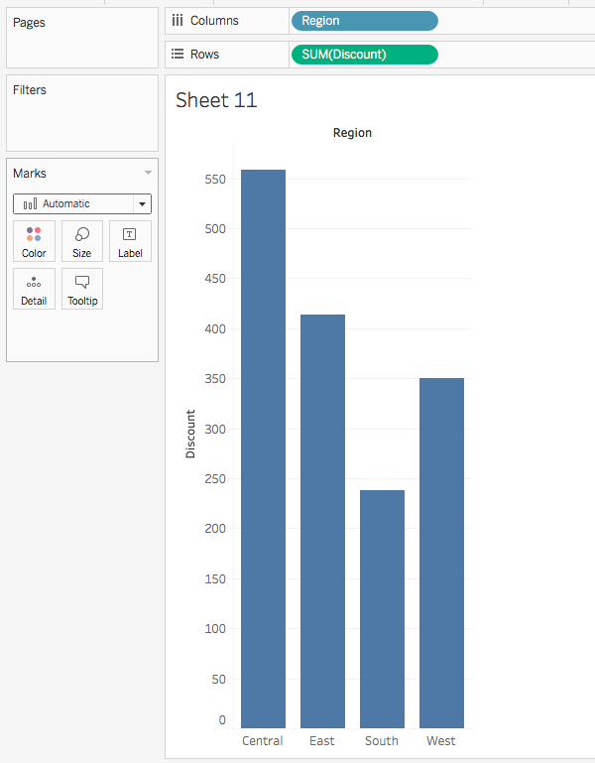Click inside the Filters shelf

pos(82,123)
